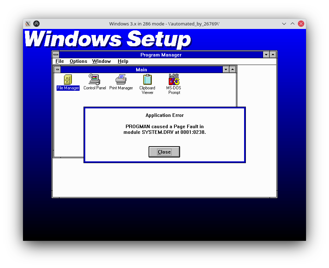Viewport: 329px width, 268px height.
Task: Open the Options menu
Action: (x=78, y=61)
